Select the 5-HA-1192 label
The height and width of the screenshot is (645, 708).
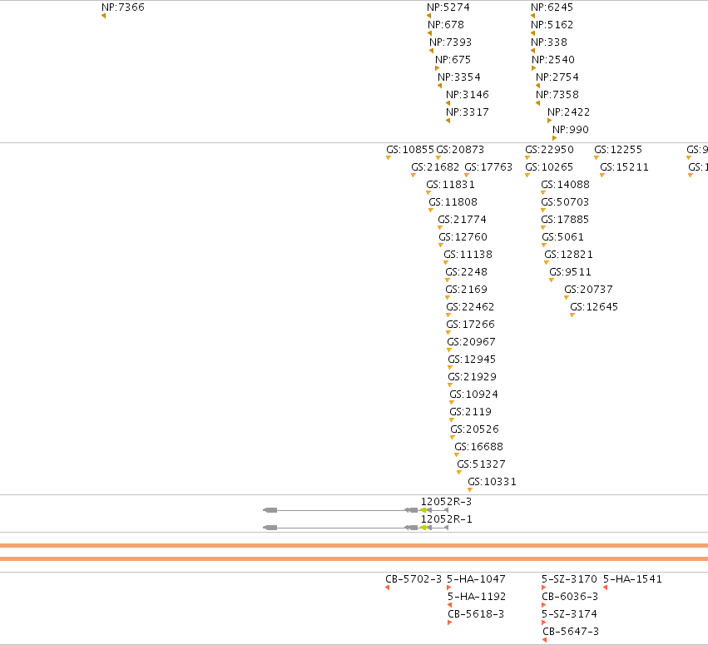(x=477, y=597)
